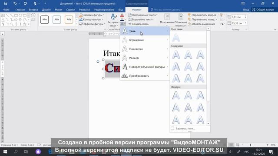Click the tab stop selector at the ruler corner

[2, 34]
